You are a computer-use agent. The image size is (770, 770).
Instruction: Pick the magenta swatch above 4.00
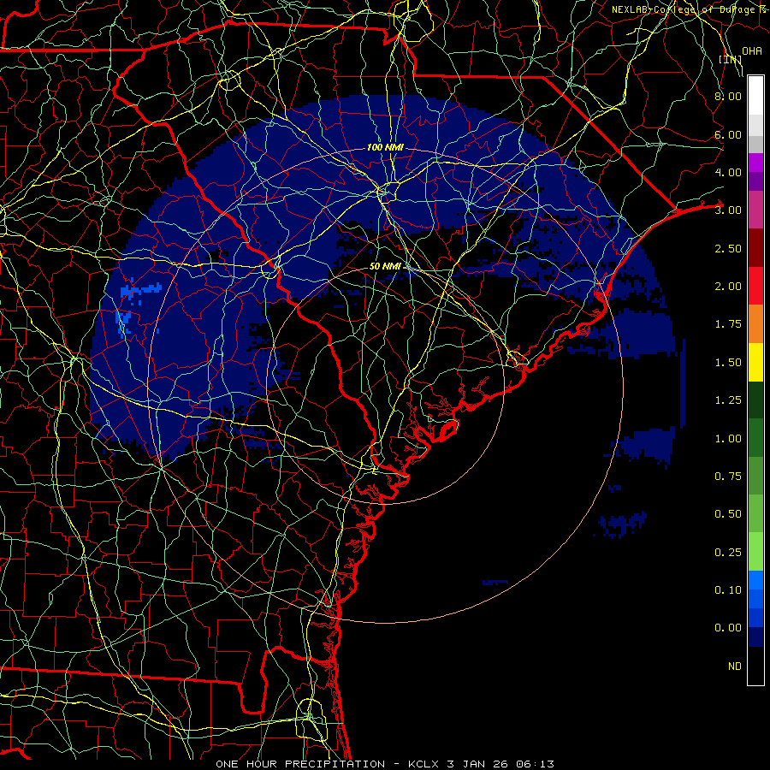tap(755, 163)
